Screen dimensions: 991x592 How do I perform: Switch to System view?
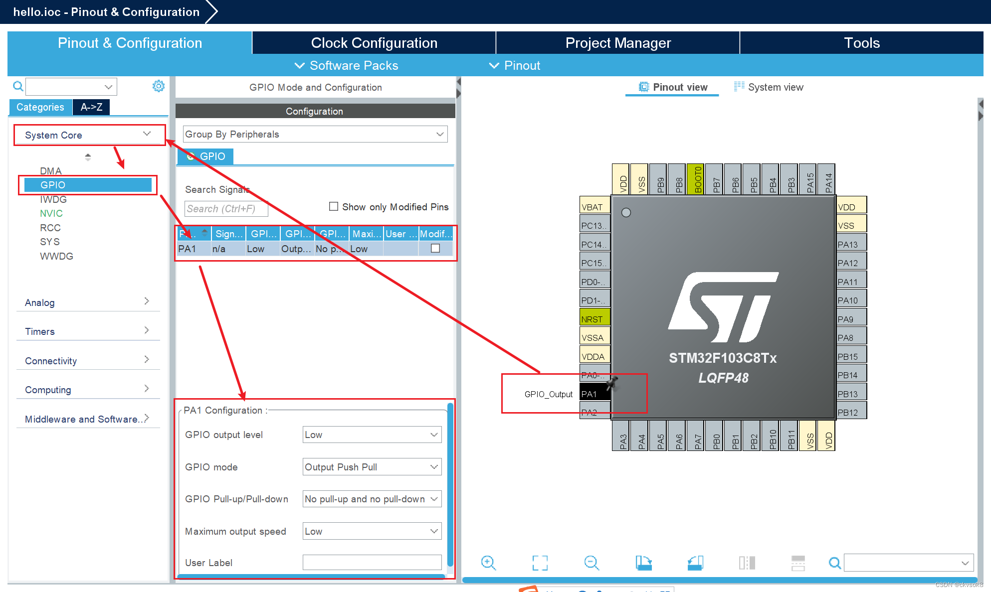[x=769, y=87]
